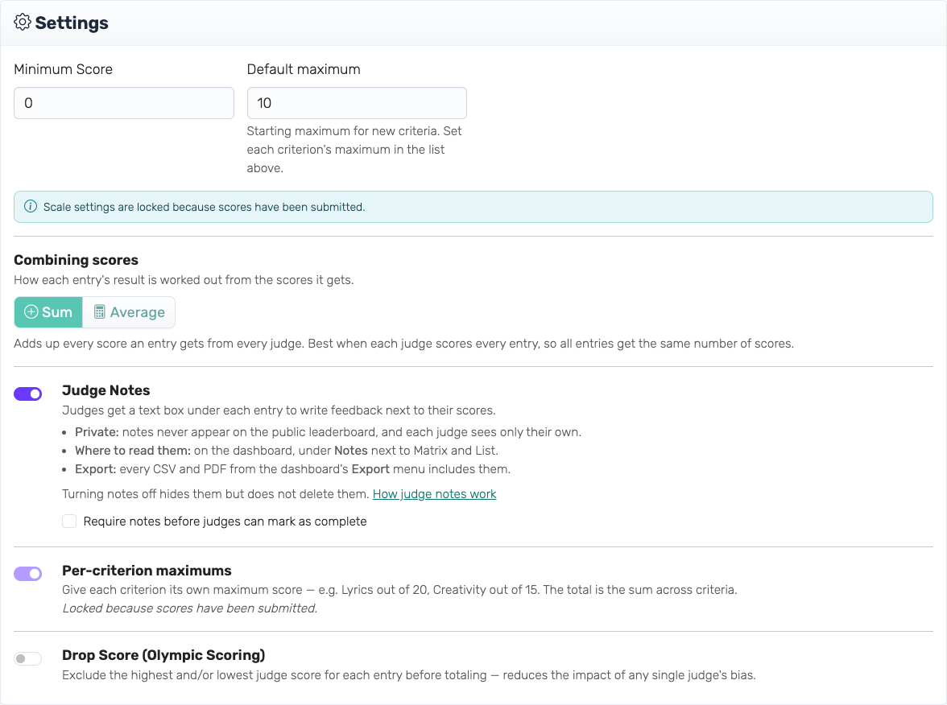Click the plus icon on Sum
Viewport: 947px width, 705px height.
tap(31, 312)
